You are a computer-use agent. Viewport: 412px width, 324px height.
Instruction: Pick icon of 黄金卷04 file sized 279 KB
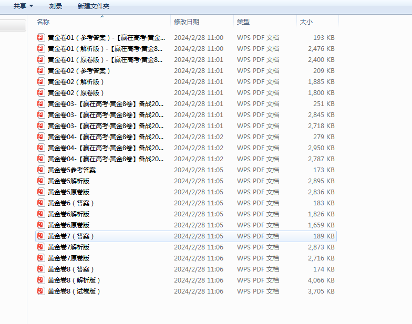click(41, 137)
